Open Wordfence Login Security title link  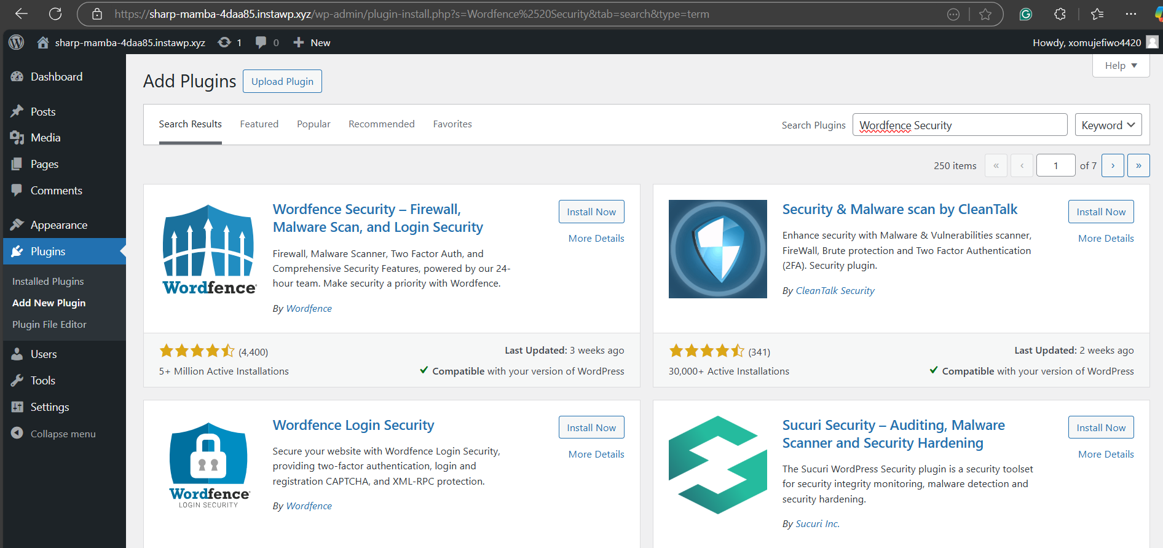click(x=353, y=426)
